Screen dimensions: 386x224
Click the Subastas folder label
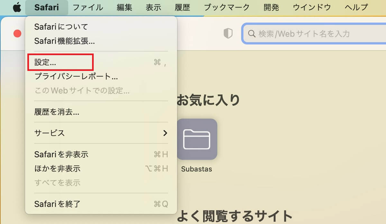tap(197, 169)
